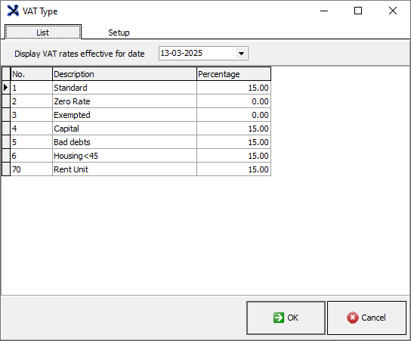Click the green arrow icon on OK button

(278, 318)
